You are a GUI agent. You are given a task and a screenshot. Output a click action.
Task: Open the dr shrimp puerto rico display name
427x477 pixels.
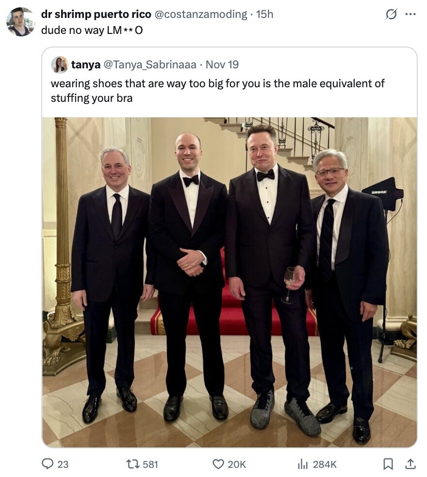(x=96, y=14)
